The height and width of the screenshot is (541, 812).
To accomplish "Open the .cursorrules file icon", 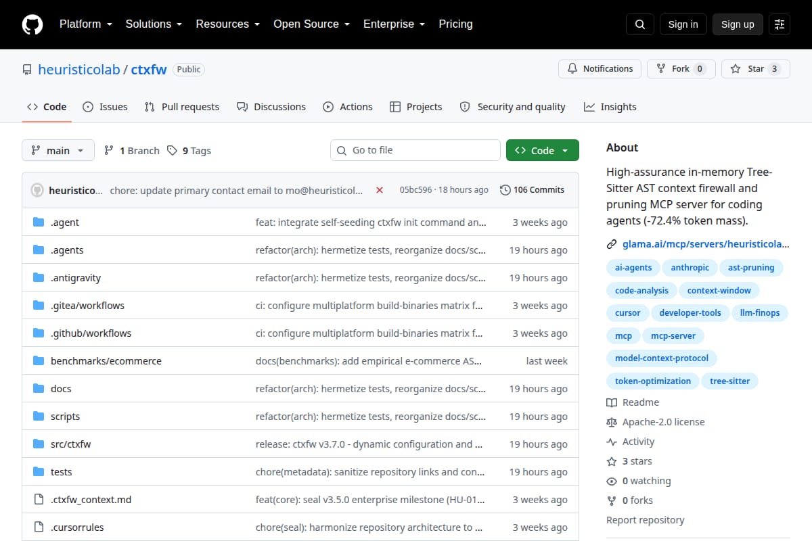I will [39, 527].
